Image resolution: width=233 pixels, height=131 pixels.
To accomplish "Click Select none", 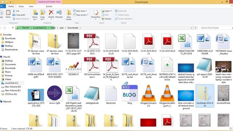I will (x=122, y=15).
